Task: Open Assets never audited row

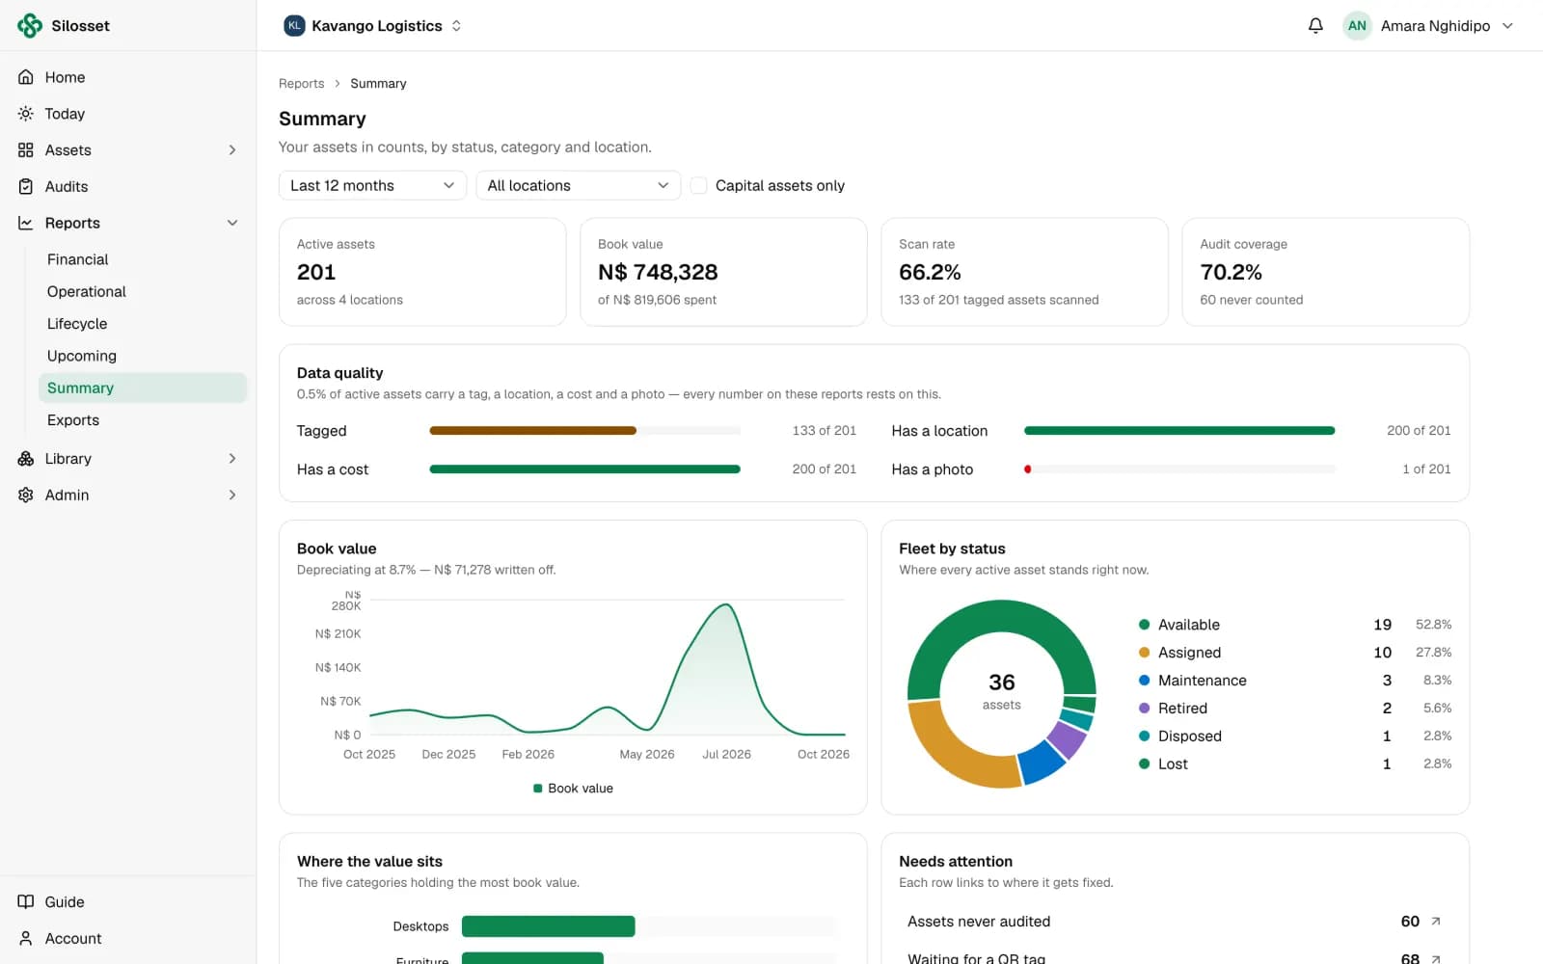Action: [x=1175, y=922]
